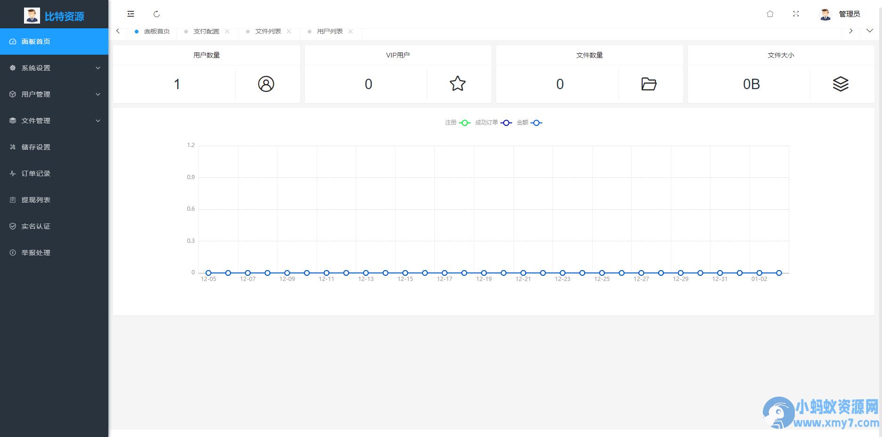The width and height of the screenshot is (882, 437).
Task: Toggle fullscreen with the expand icon
Action: click(x=796, y=14)
